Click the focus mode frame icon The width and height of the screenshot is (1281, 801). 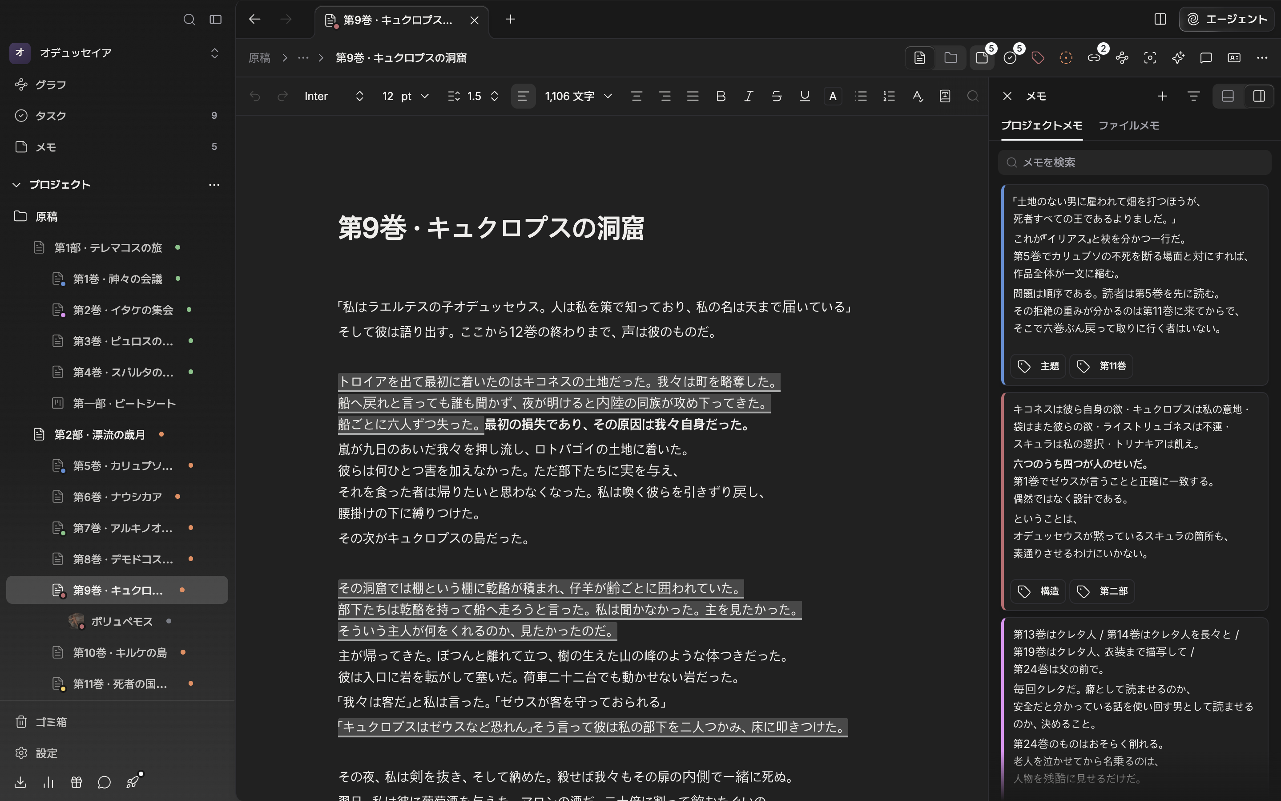click(1150, 58)
